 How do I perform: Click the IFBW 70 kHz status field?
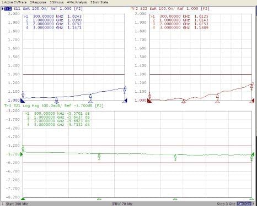click(122, 204)
